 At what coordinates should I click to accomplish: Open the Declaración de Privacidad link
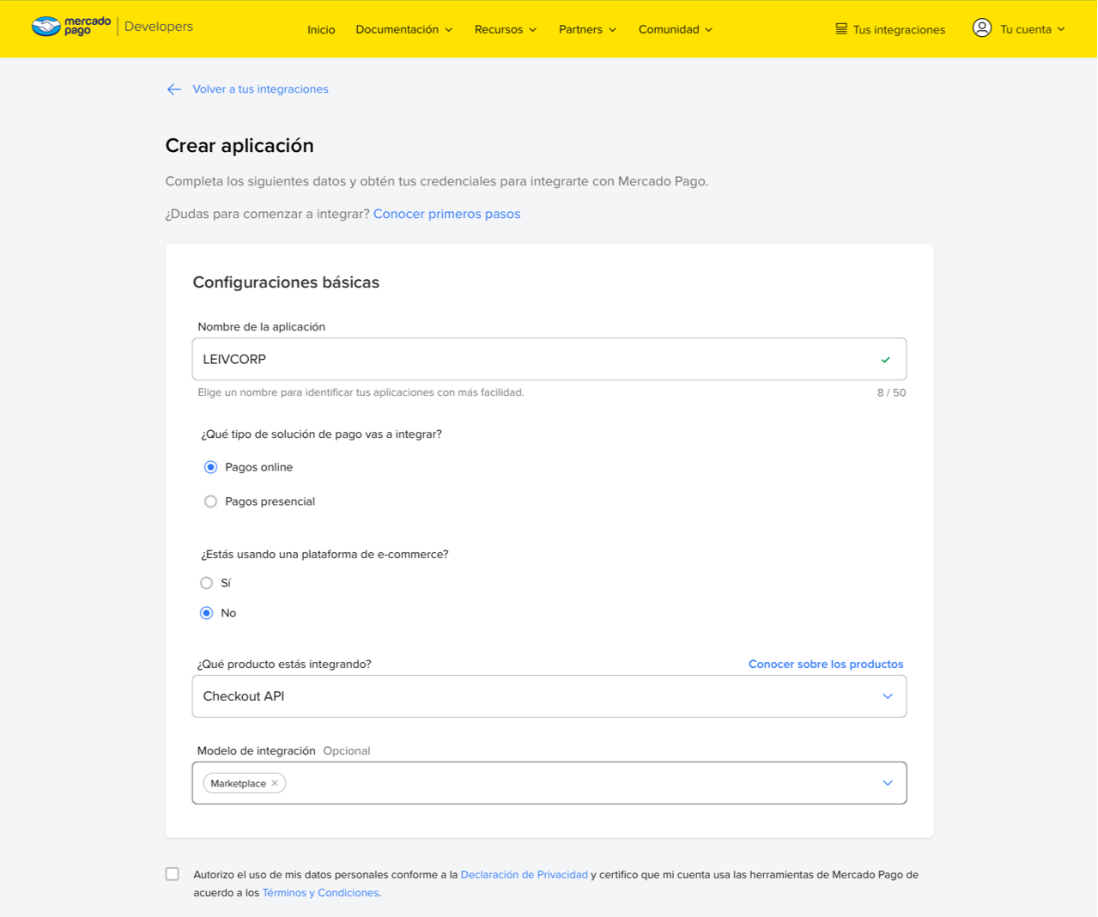524,874
